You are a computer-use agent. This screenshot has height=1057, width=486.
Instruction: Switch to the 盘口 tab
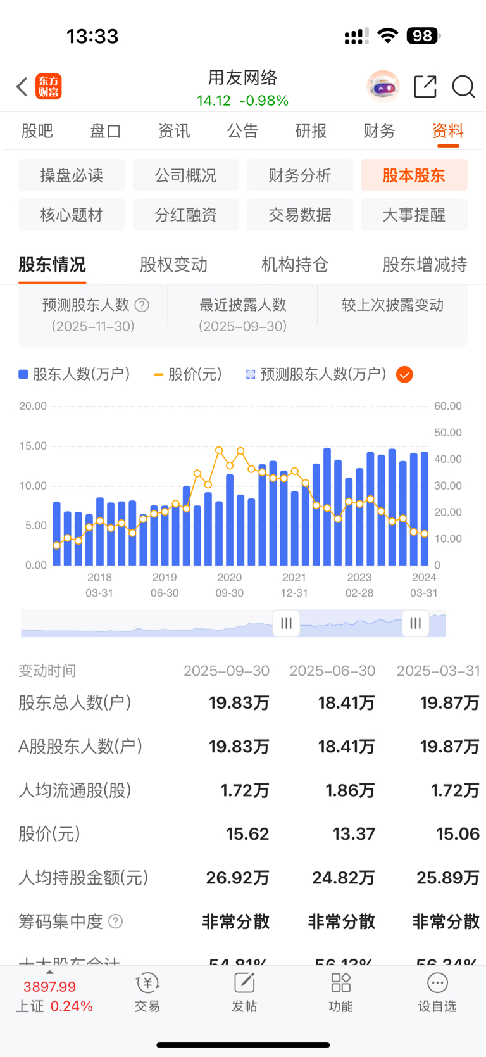[106, 131]
